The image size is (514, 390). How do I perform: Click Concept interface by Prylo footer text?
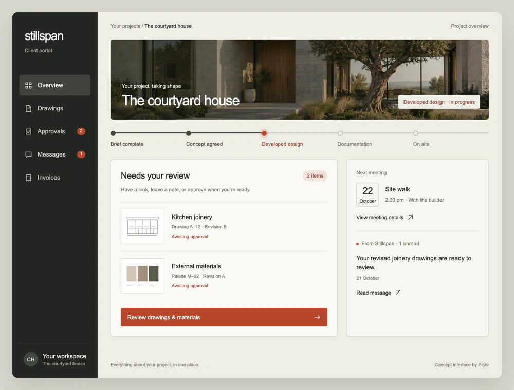pyautogui.click(x=462, y=365)
